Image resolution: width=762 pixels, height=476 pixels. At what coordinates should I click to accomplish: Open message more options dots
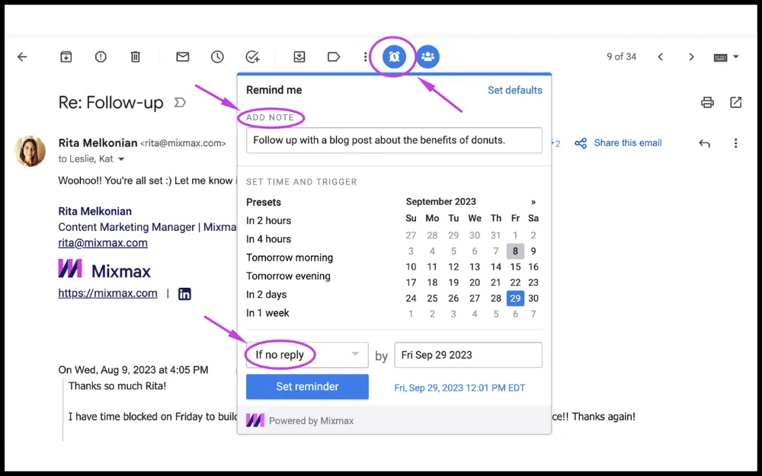736,143
